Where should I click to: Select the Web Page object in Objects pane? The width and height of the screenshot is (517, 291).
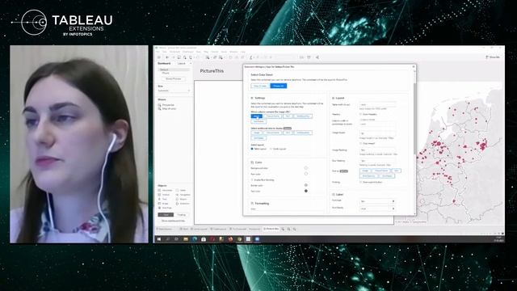click(165, 208)
